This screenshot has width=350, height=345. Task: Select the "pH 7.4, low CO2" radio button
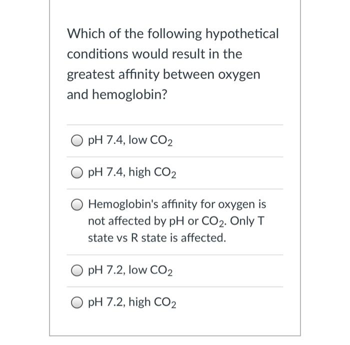tap(77, 140)
